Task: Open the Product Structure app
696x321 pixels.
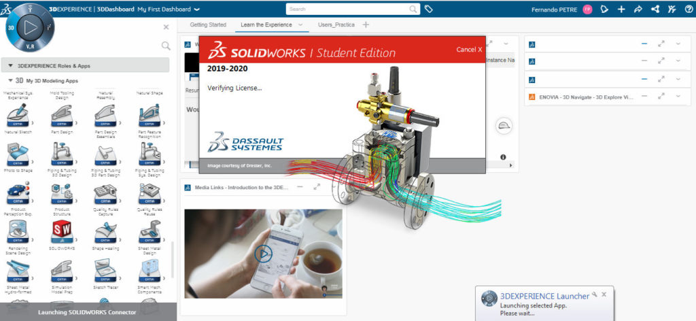Action: [62, 192]
